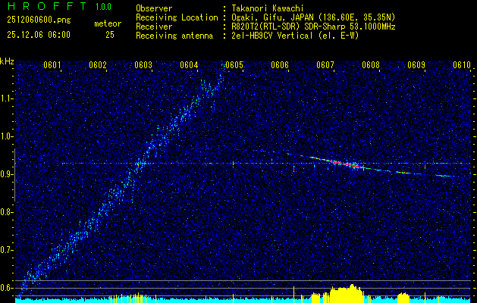Viewport: 477px width, 303px height.
Task: Click the grey vertical range bar at left edge
Action: pos(14,175)
